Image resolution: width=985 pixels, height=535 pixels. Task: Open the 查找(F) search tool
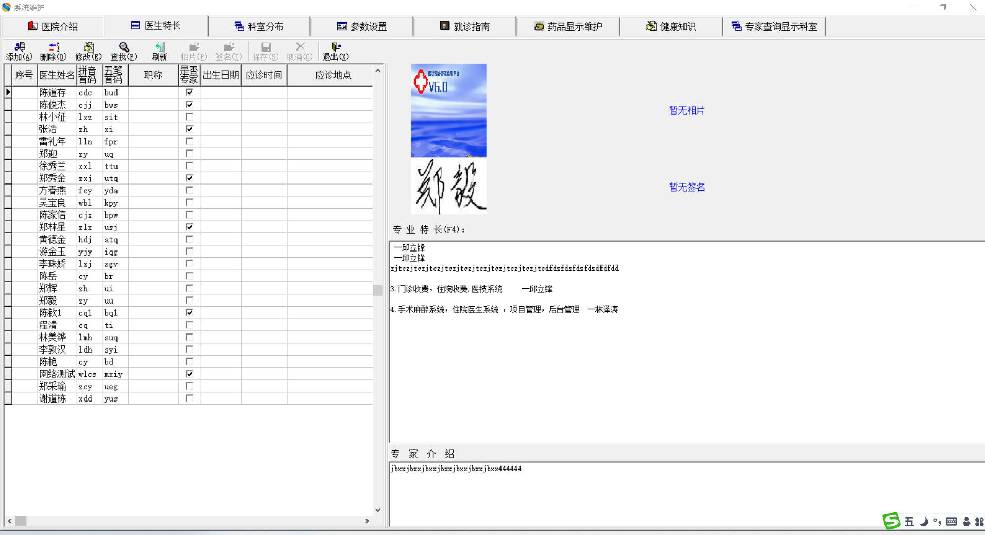coord(124,52)
